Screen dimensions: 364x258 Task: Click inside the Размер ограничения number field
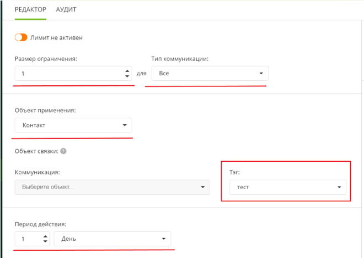66,73
